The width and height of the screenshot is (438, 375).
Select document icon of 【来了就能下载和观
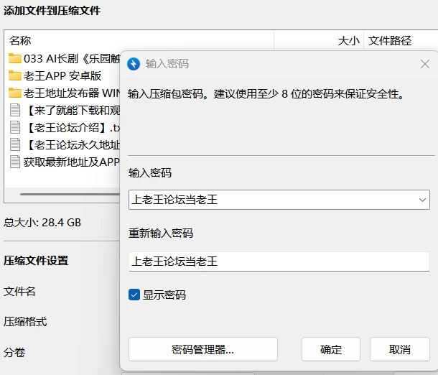[15, 110]
